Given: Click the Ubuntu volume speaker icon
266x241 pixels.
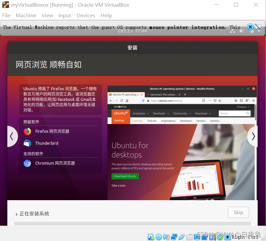Looking at the screenshot, I should (x=242, y=31).
